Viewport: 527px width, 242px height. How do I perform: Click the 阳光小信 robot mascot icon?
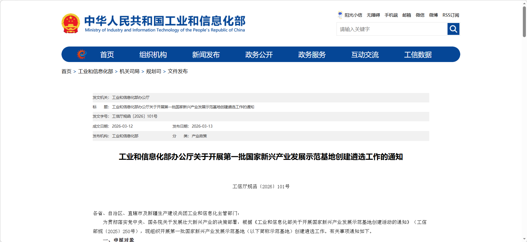340,15
